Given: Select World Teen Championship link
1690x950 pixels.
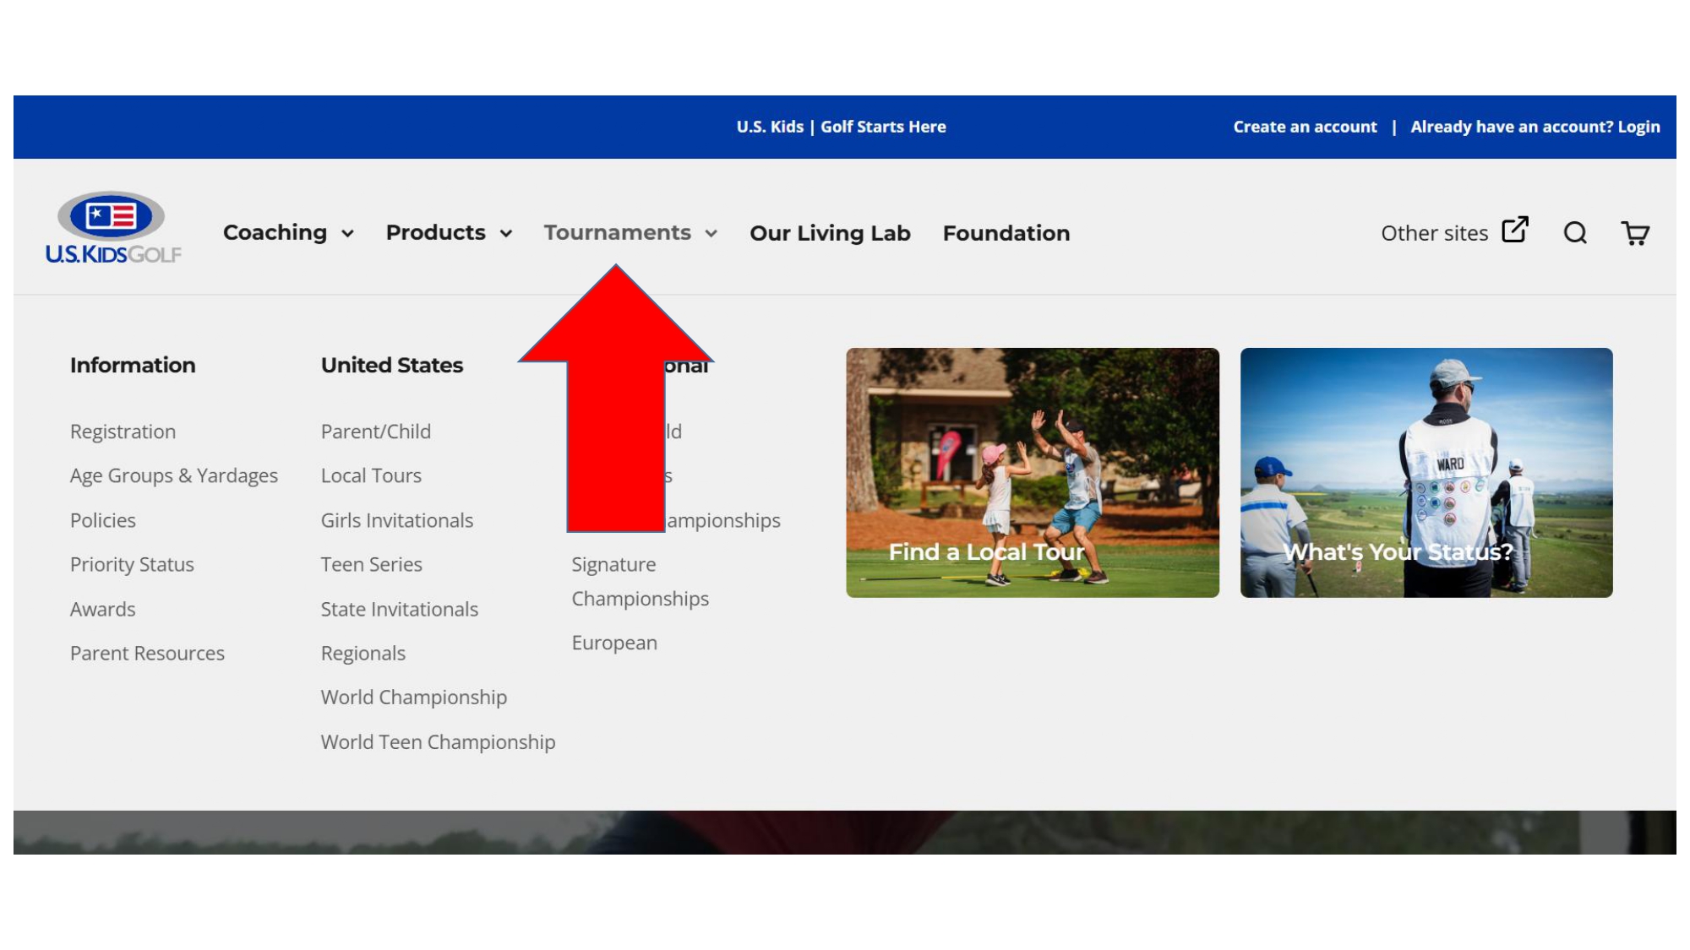Looking at the screenshot, I should [438, 741].
